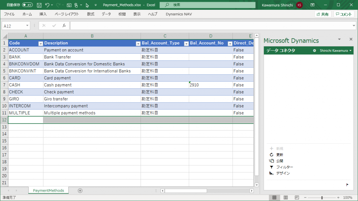Click the BNKCONVDOM code cell
This screenshot has height=201, width=358.
(26, 64)
